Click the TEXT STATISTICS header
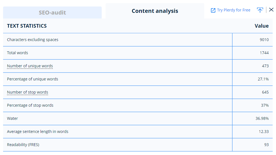Screen dimensions: 276x155 (x=27, y=26)
